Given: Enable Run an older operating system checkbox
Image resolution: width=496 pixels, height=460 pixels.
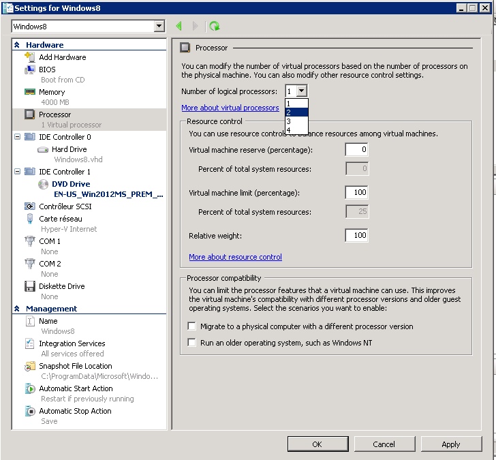Looking at the screenshot, I should 191,342.
